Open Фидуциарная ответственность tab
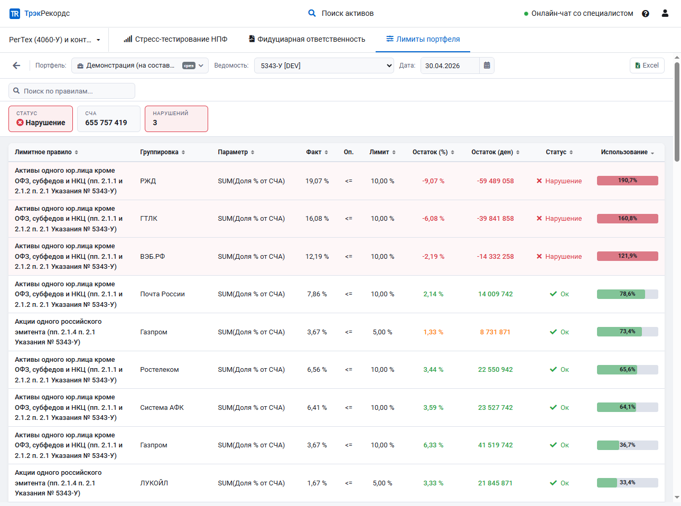This screenshot has width=681, height=506. tap(307, 39)
